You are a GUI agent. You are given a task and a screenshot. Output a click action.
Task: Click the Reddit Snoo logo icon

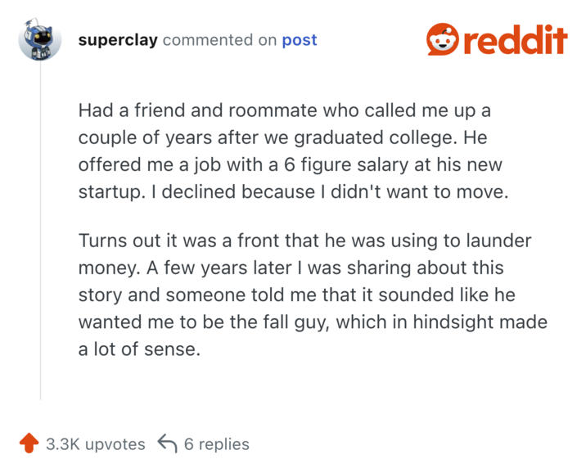click(x=444, y=39)
